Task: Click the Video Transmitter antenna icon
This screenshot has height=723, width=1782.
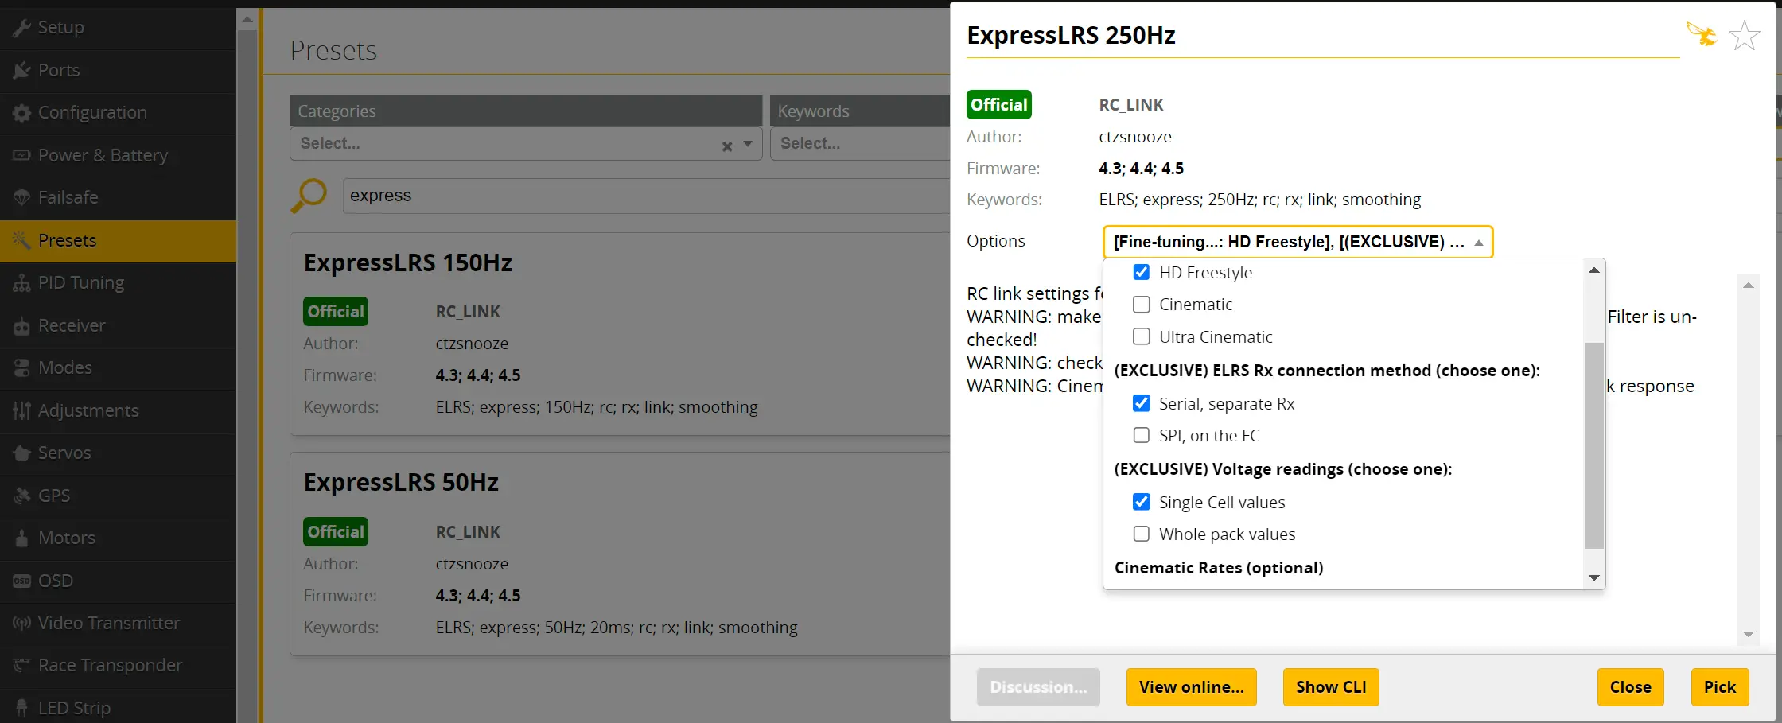Action: 21,623
